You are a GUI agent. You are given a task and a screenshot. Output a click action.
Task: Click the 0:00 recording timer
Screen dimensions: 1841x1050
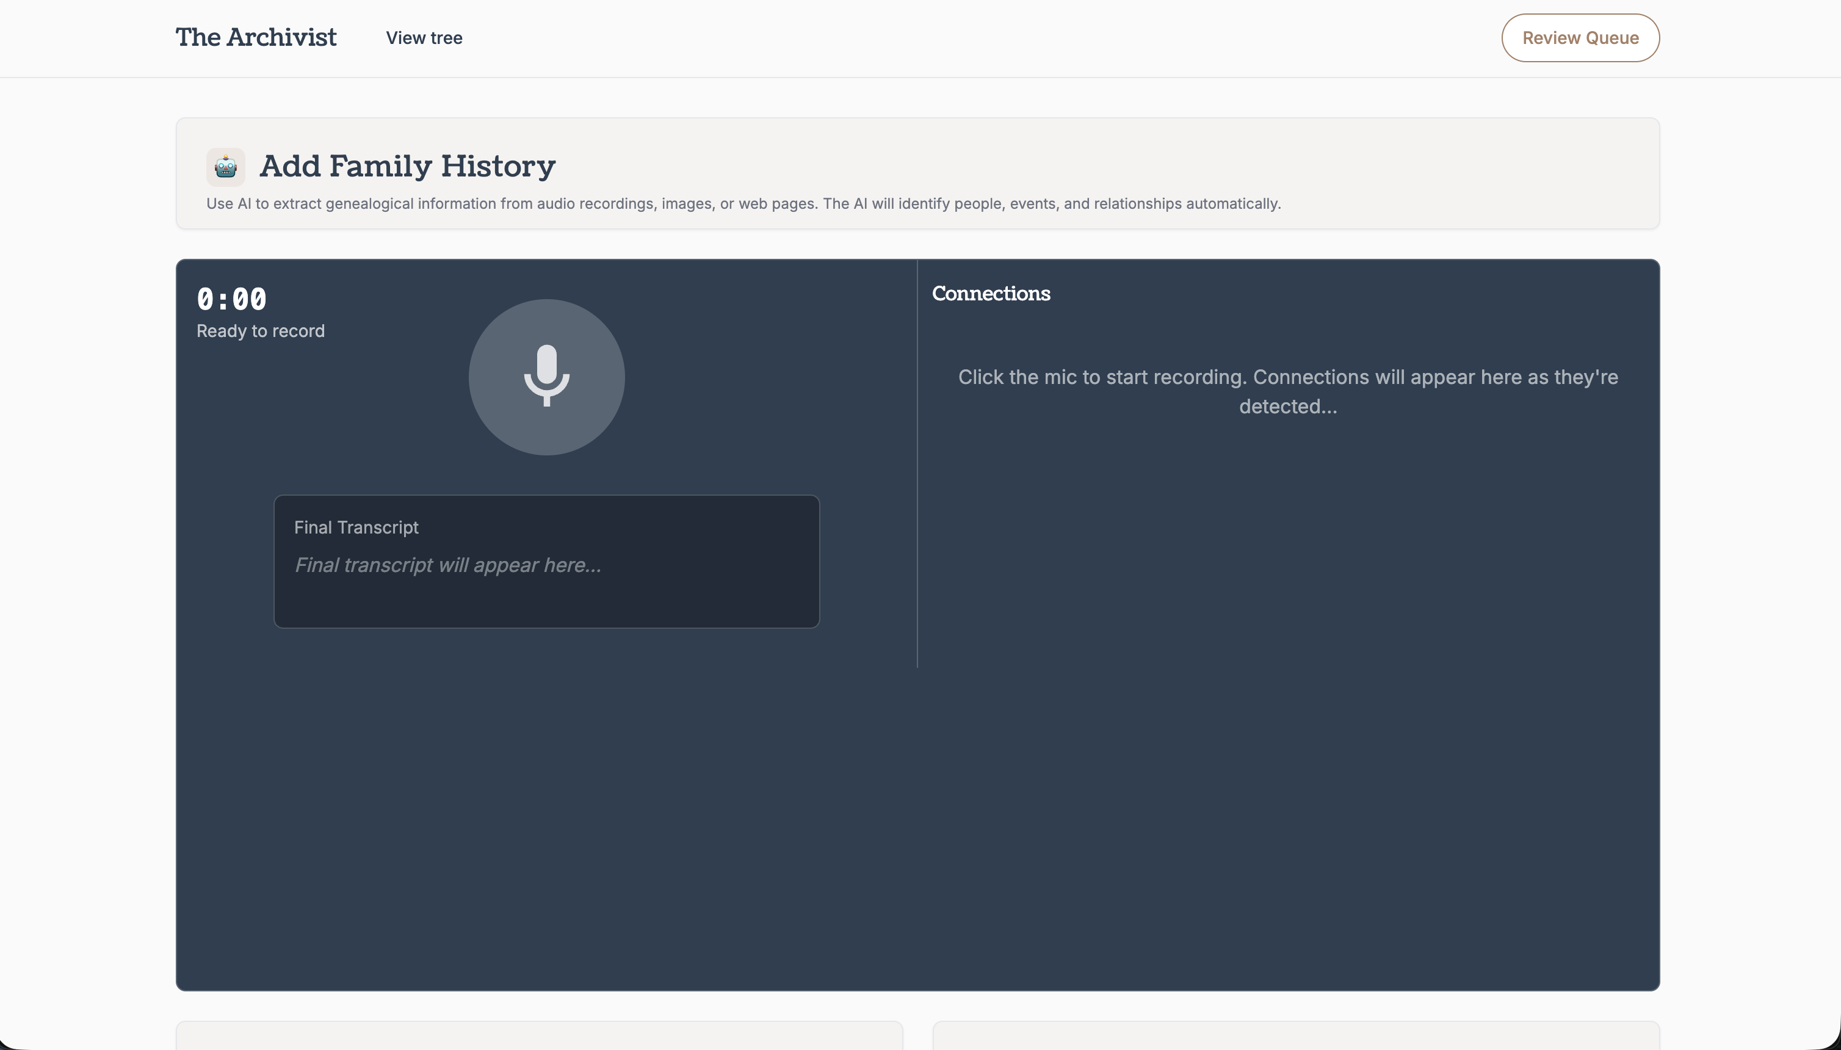click(232, 298)
